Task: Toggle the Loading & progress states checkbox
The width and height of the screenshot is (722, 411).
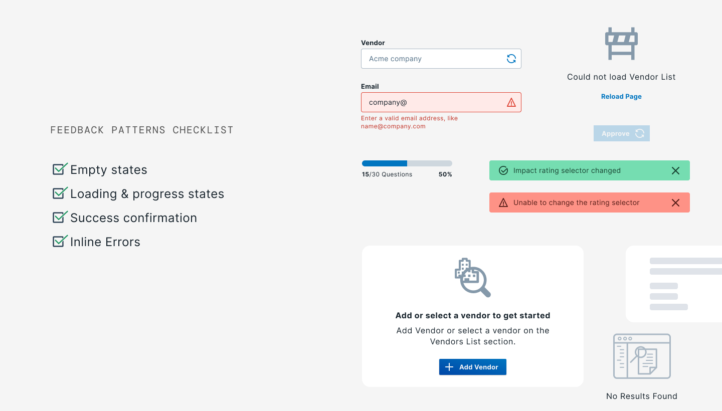Action: [x=60, y=192]
